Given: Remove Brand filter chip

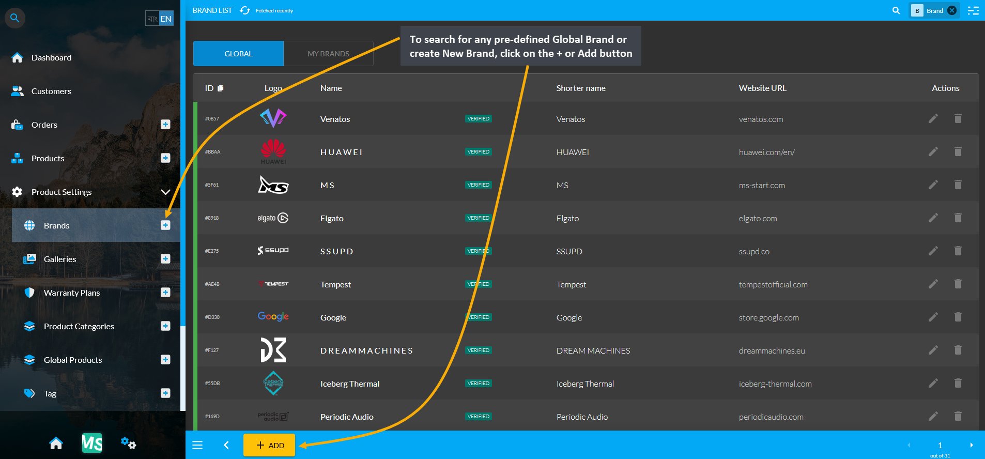Looking at the screenshot, I should tap(952, 10).
